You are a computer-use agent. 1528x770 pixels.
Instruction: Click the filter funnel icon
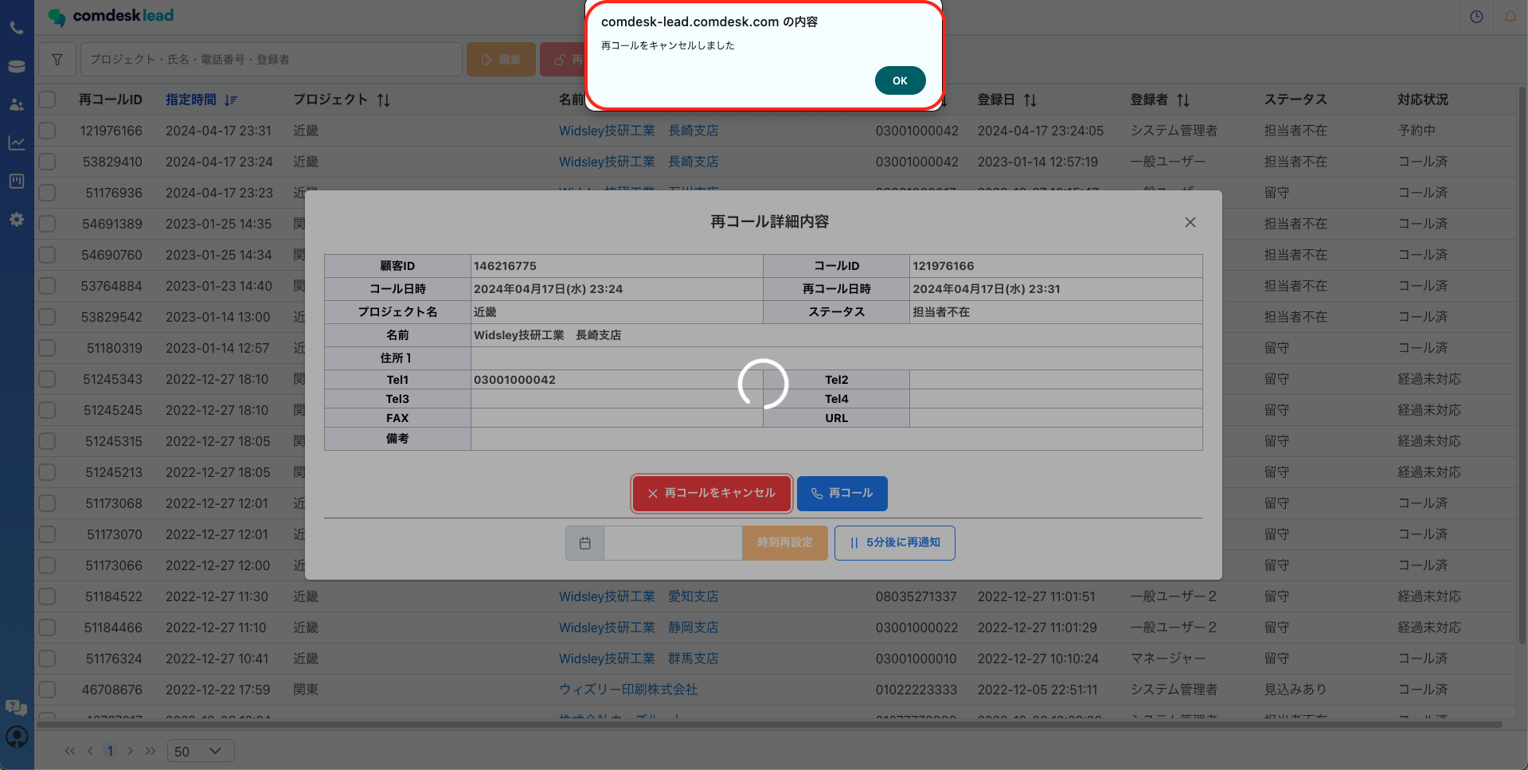click(x=57, y=60)
